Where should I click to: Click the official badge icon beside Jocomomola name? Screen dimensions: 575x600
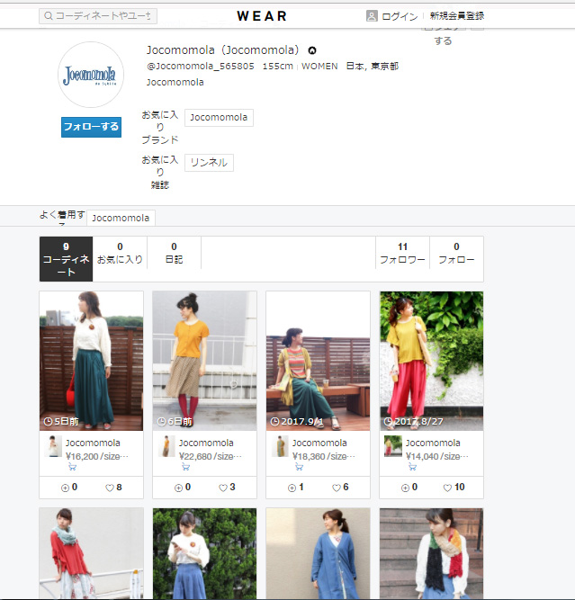pyautogui.click(x=312, y=50)
